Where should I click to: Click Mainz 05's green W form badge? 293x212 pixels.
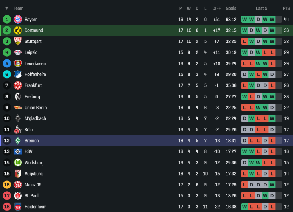tap(272, 185)
